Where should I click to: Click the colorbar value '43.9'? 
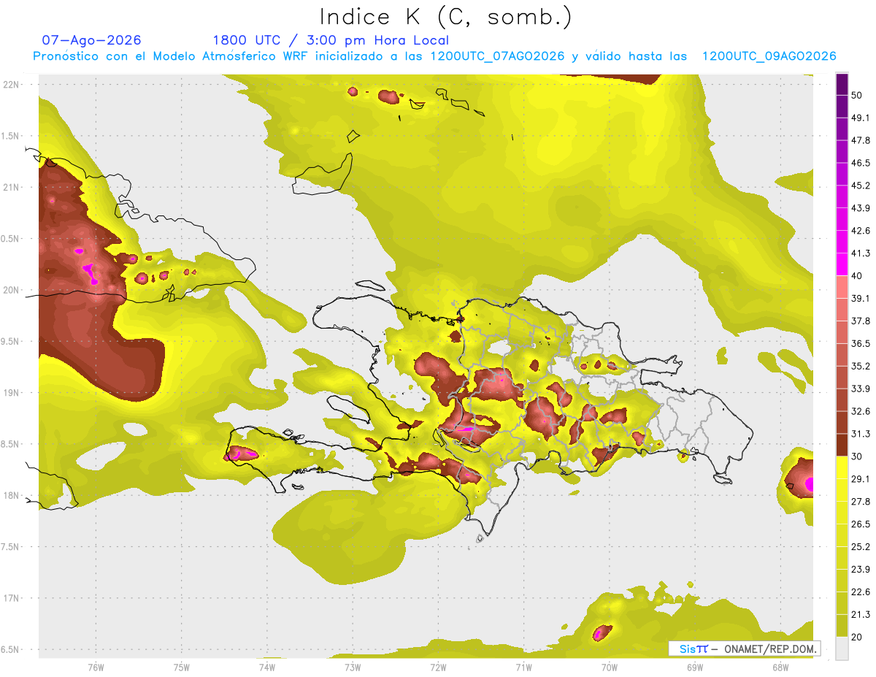point(861,208)
